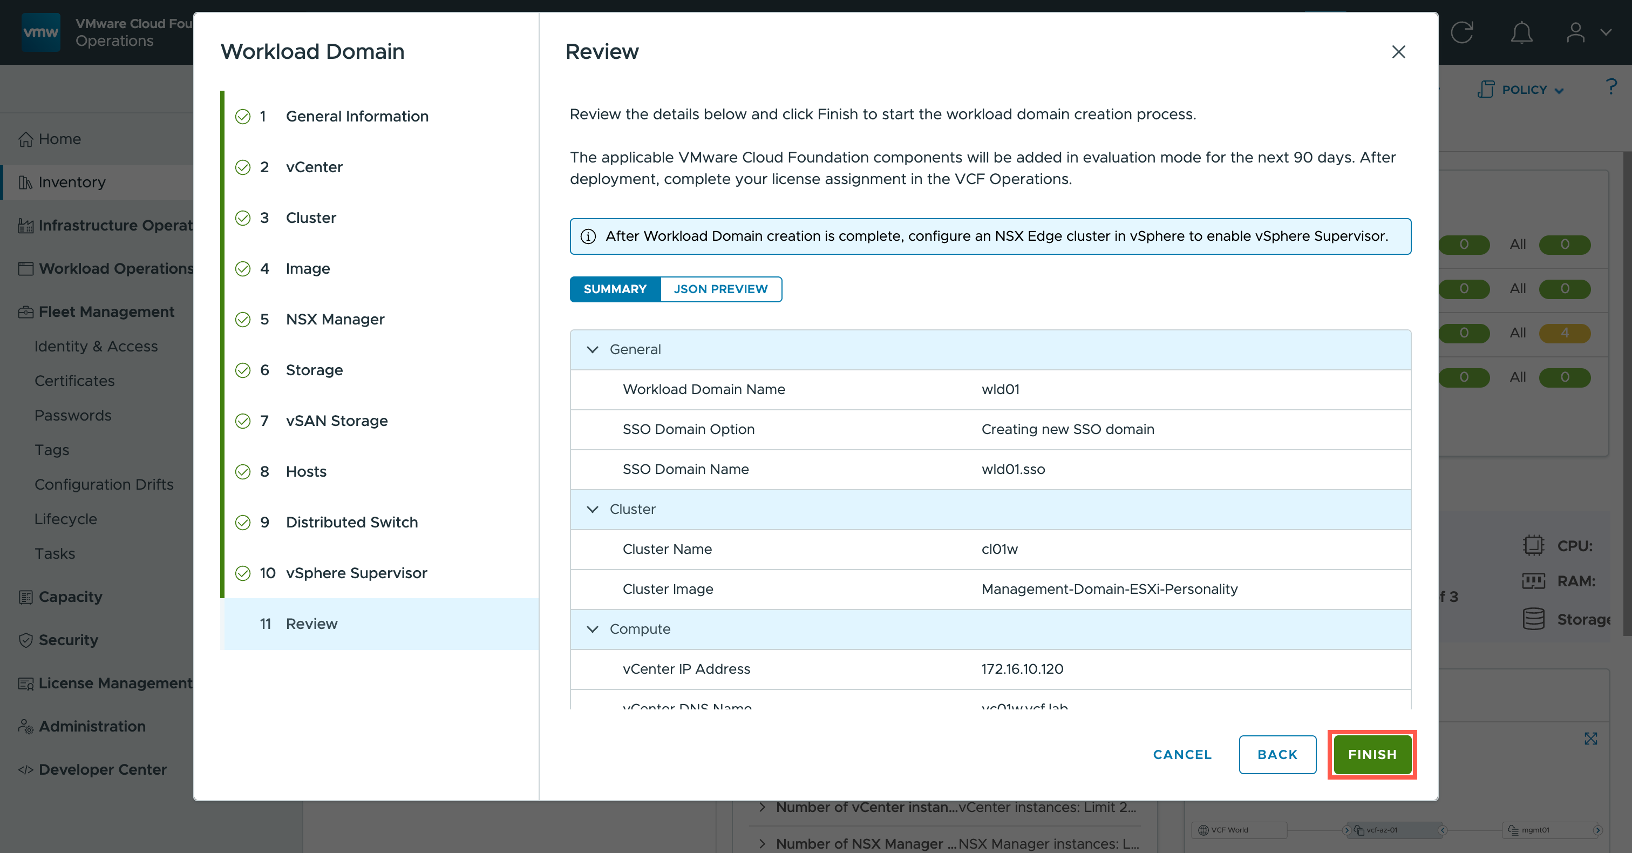Click the Security shield icon
1632x853 pixels.
pos(25,640)
